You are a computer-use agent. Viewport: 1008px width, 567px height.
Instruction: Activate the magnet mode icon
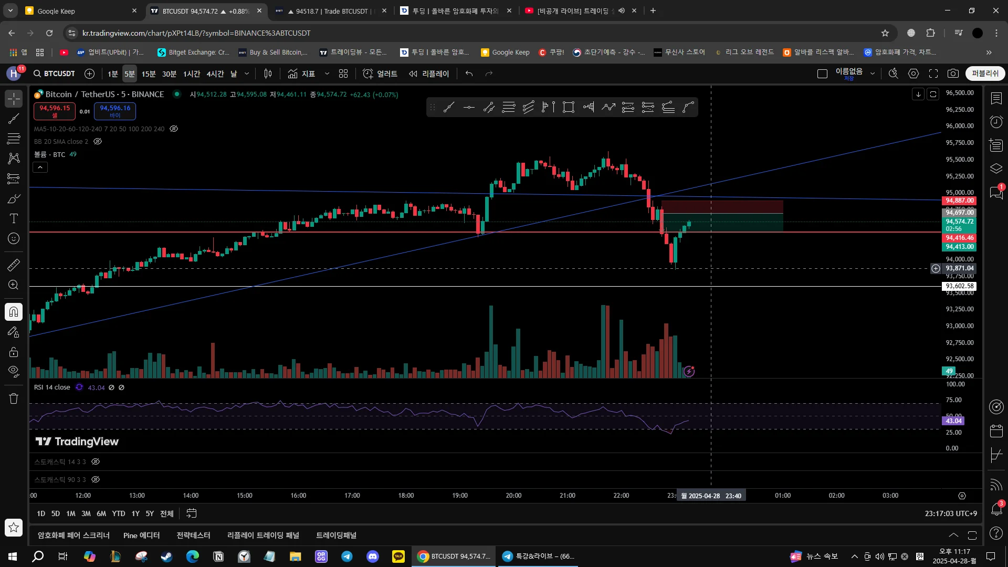(x=14, y=312)
